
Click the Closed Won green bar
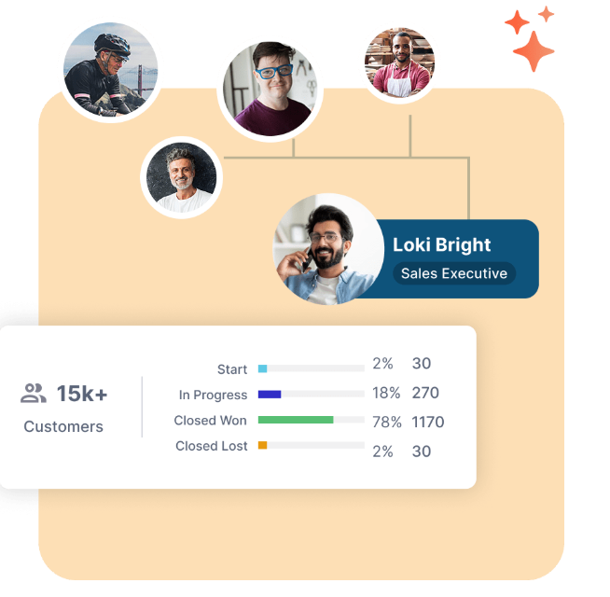coord(296,420)
